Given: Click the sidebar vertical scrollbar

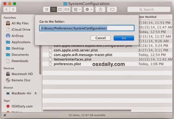Looking at the screenshot, I should coord(40,60).
